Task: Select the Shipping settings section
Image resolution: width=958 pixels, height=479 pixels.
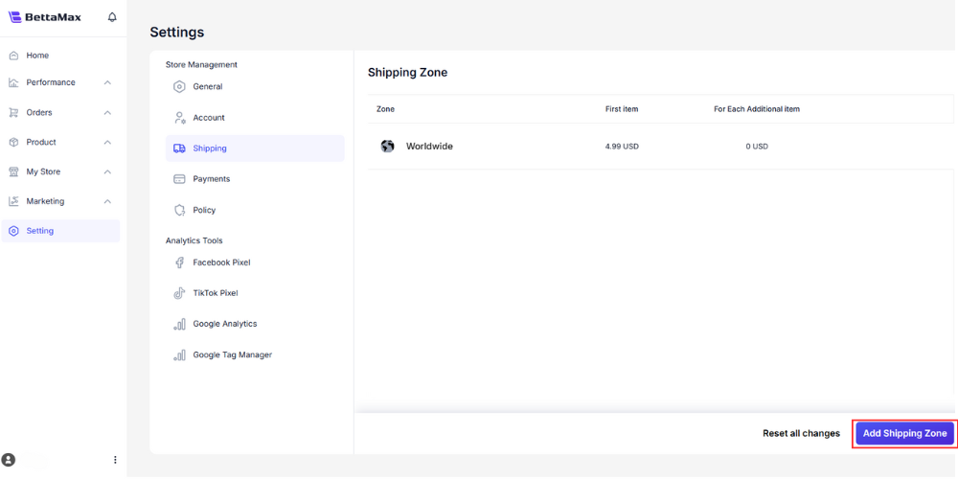Action: tap(255, 148)
